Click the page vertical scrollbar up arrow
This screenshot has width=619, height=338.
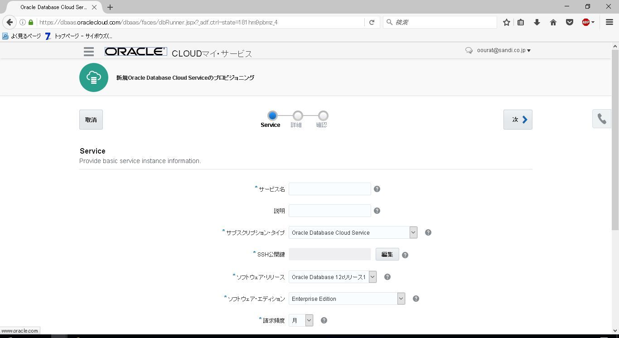615,46
